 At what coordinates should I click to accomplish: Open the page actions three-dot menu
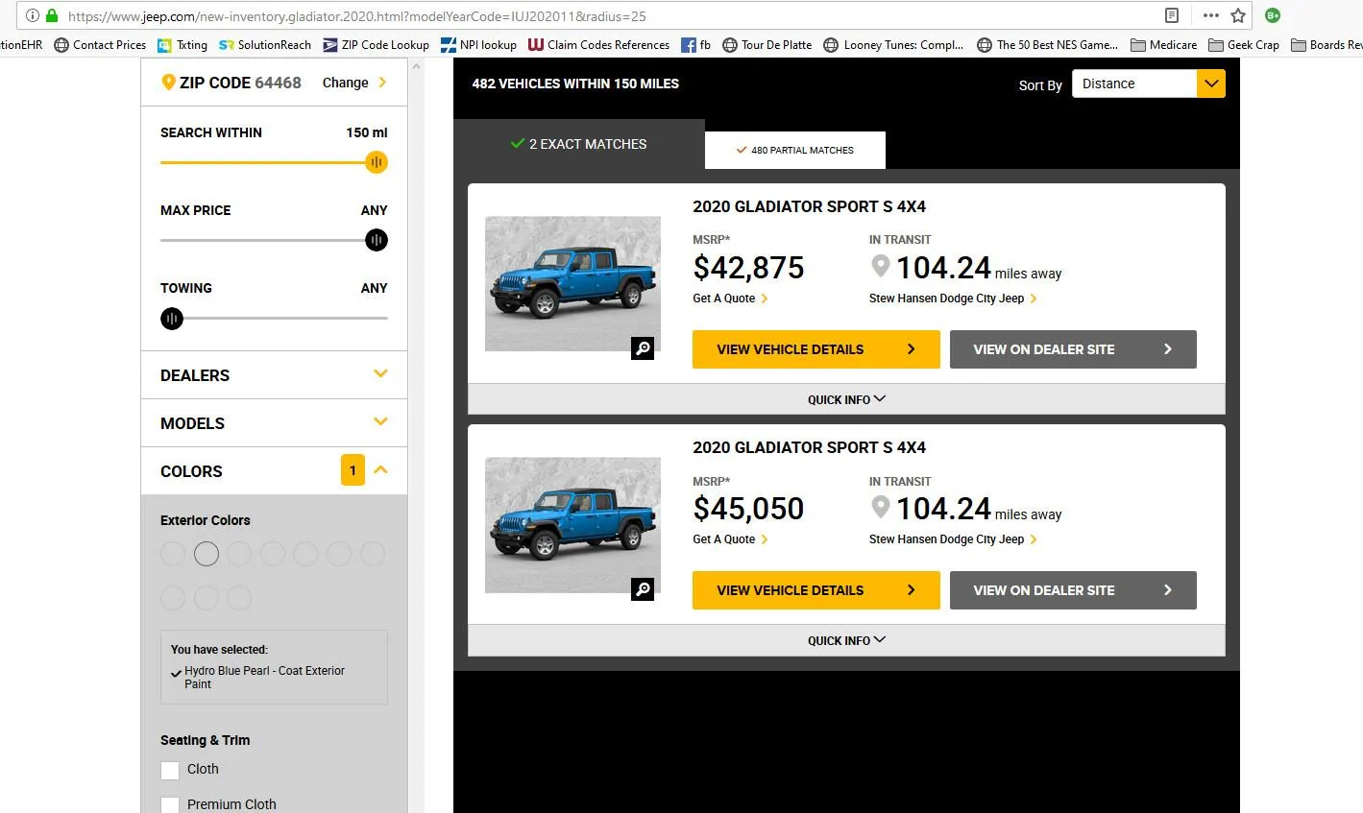pyautogui.click(x=1210, y=15)
